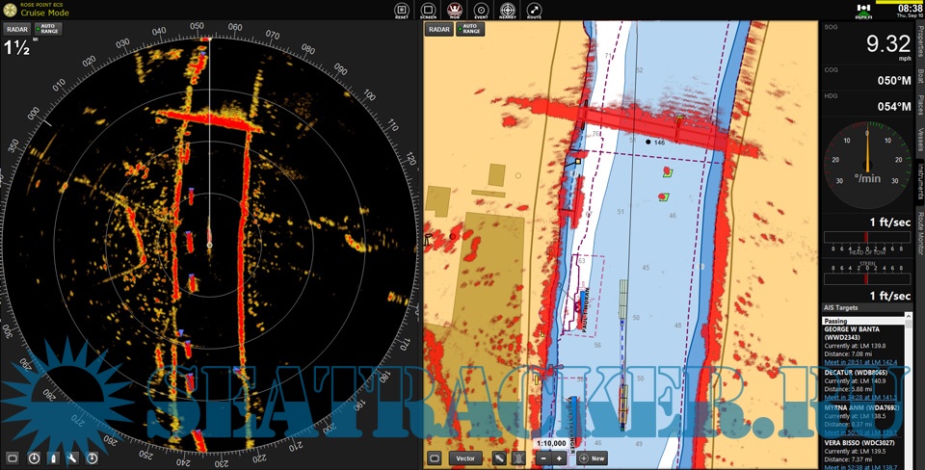Click the wrench settings icon under radar
The height and width of the screenshot is (470, 925).
pos(72,458)
